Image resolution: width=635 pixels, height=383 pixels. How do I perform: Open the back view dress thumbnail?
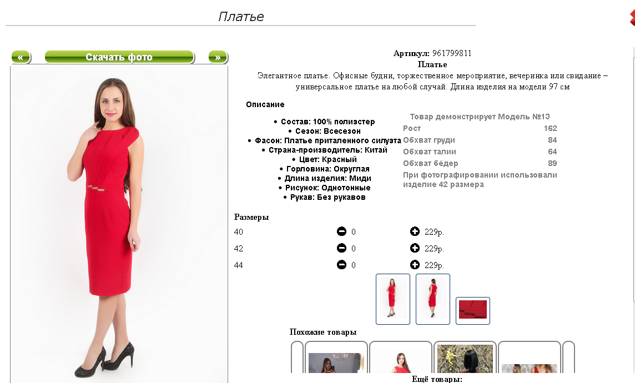pos(433,299)
